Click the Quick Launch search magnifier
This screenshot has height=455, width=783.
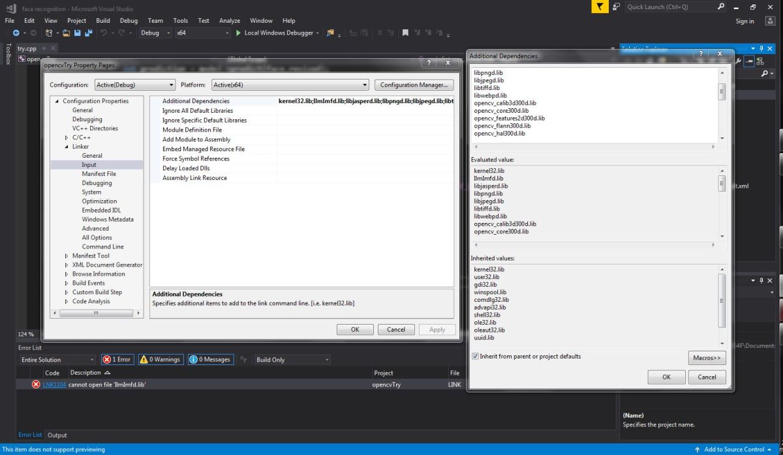coord(721,7)
